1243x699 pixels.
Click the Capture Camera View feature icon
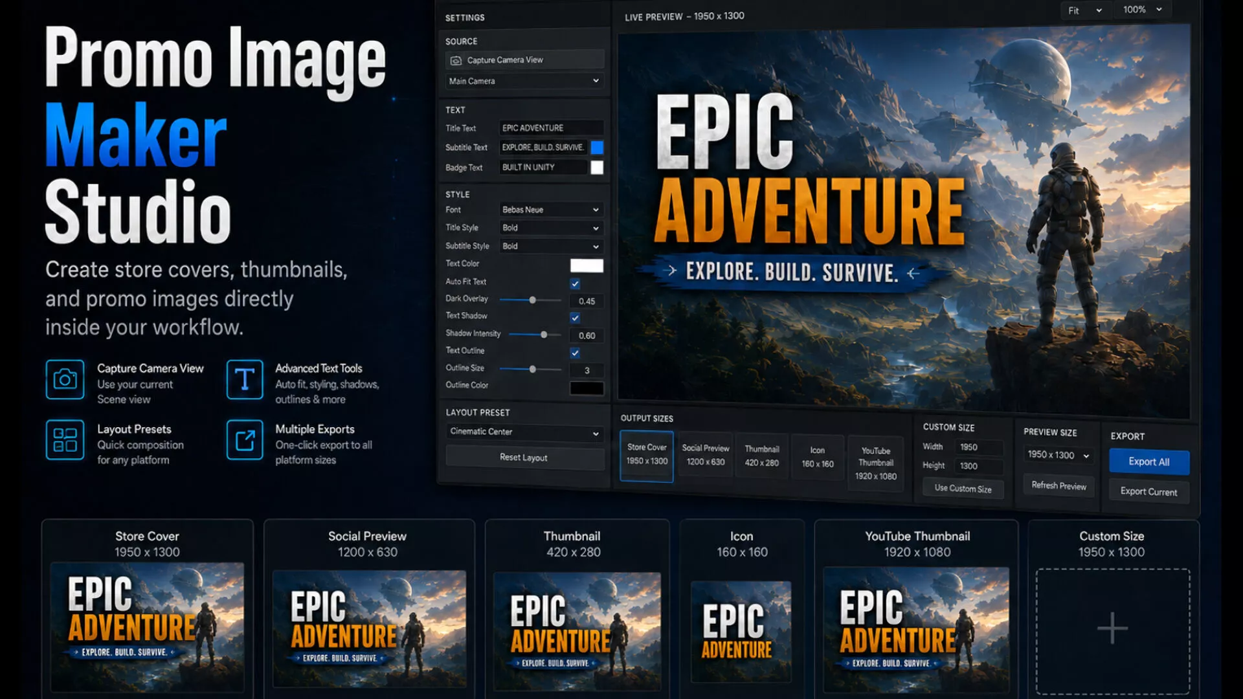click(x=65, y=379)
